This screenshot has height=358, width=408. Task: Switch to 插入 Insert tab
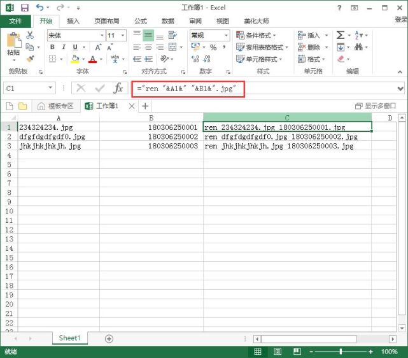(73, 21)
